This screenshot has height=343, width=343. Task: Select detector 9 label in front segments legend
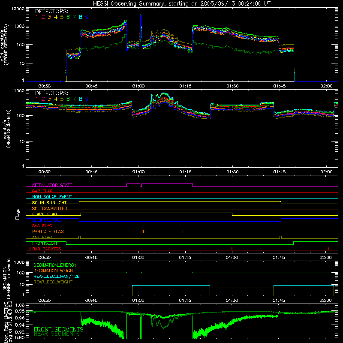pos(87,17)
